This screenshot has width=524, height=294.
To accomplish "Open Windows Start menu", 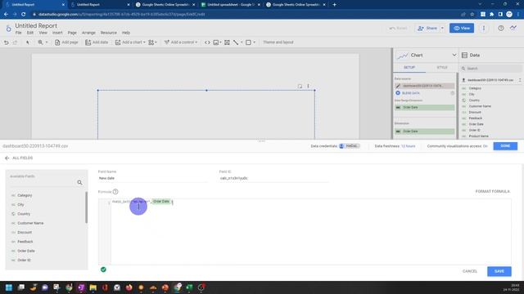I will point(9,287).
